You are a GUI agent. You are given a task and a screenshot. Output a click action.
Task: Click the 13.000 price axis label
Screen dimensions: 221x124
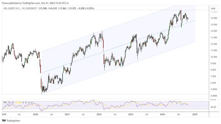pyautogui.click(x=214, y=37)
